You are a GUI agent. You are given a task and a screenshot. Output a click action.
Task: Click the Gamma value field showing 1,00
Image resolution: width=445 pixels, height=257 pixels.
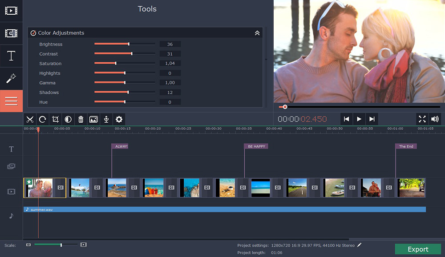pos(170,83)
